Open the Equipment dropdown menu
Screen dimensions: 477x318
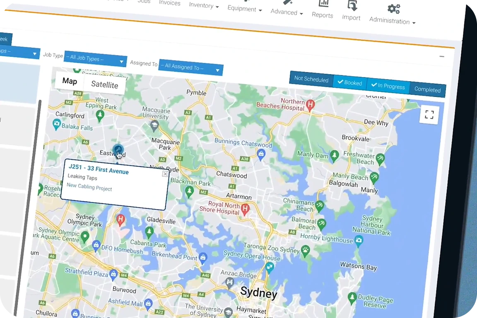pyautogui.click(x=244, y=8)
